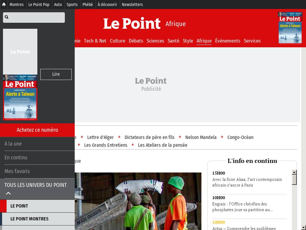Click the home icon in top bar
Screen dimensions: 306x230
[4, 4]
